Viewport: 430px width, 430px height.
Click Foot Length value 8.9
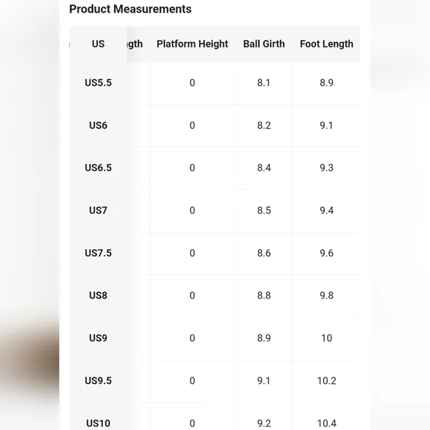326,83
